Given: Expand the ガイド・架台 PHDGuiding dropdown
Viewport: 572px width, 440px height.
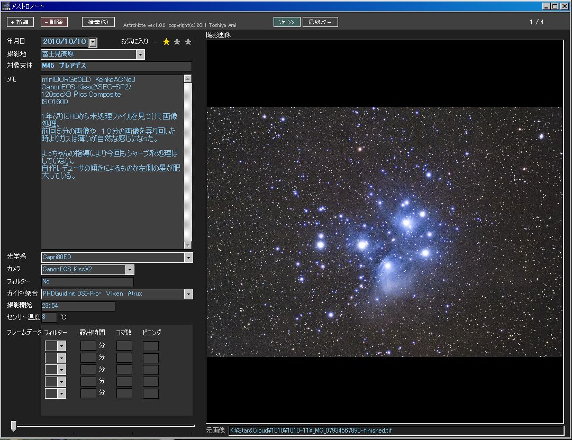Looking at the screenshot, I should tap(188, 294).
